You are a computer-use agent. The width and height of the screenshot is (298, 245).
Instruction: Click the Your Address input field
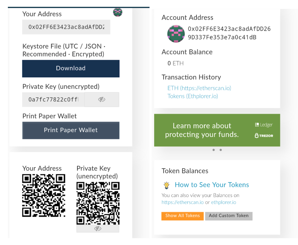66,27
